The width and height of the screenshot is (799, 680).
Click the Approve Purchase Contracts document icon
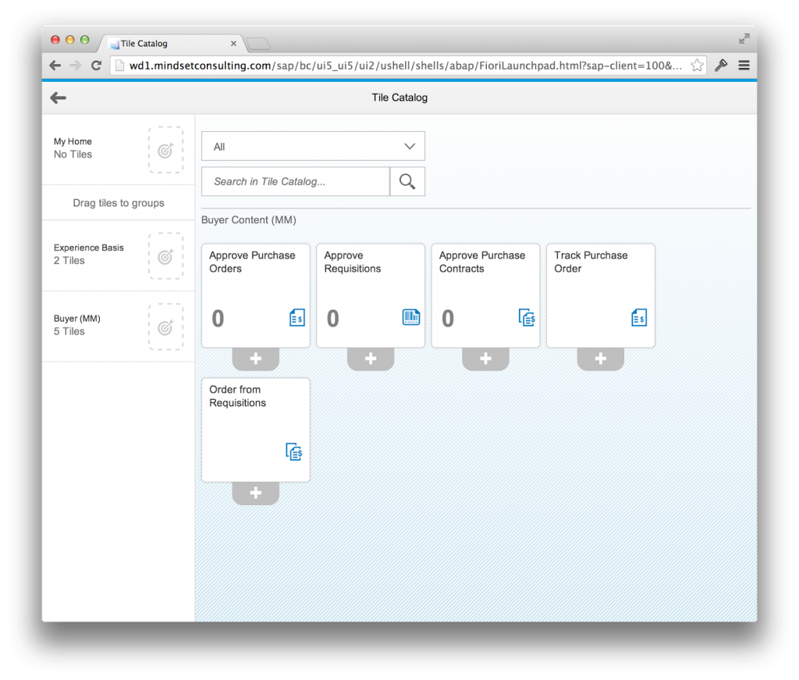[527, 318]
